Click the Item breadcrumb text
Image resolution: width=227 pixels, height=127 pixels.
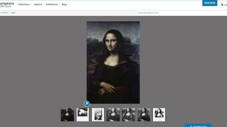point(13,13)
